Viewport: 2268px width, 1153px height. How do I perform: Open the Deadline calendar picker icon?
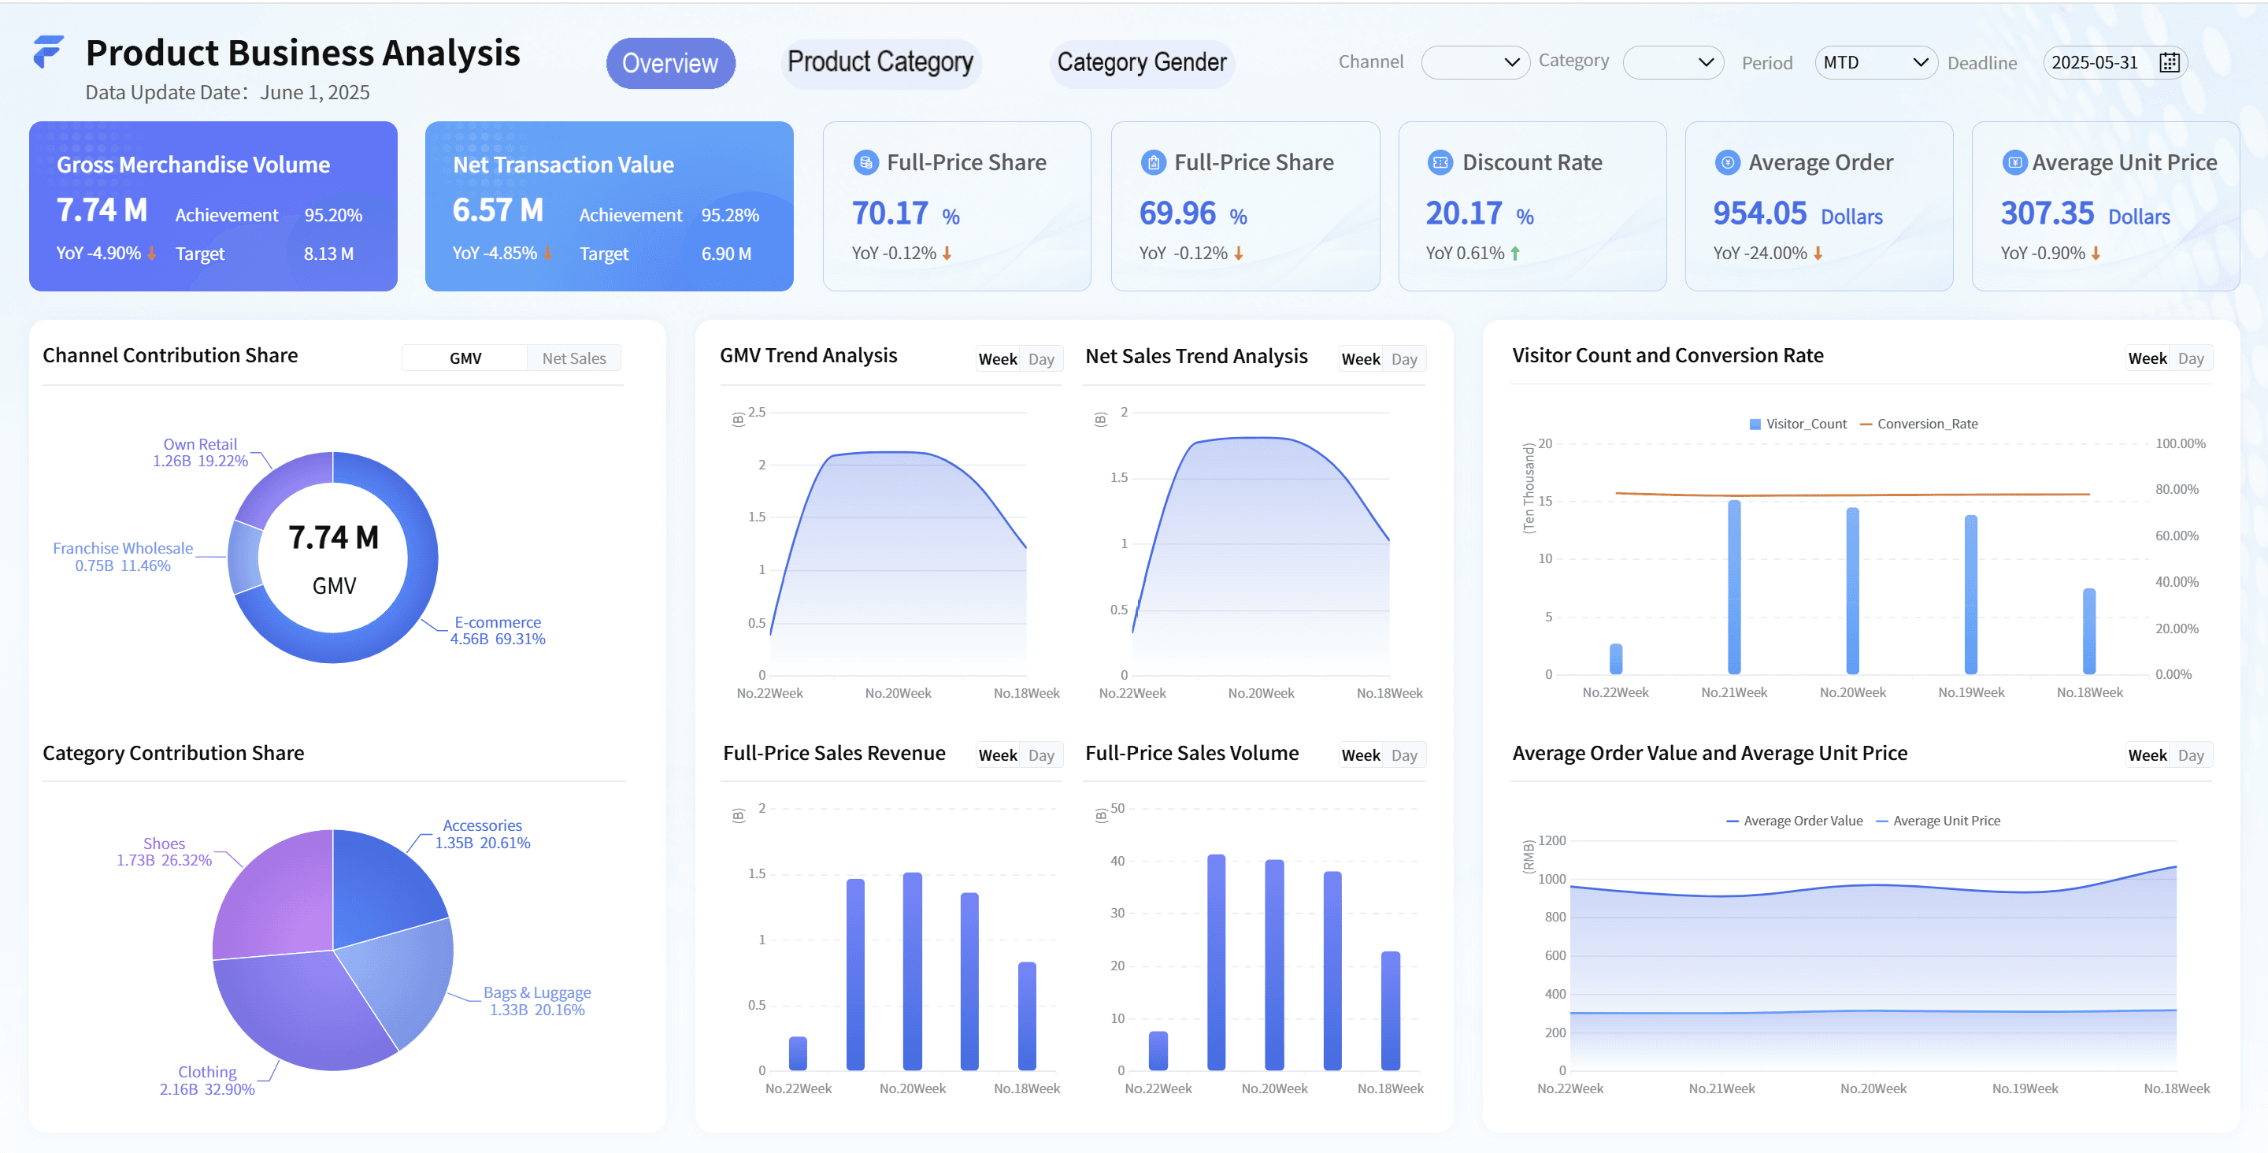[2170, 62]
